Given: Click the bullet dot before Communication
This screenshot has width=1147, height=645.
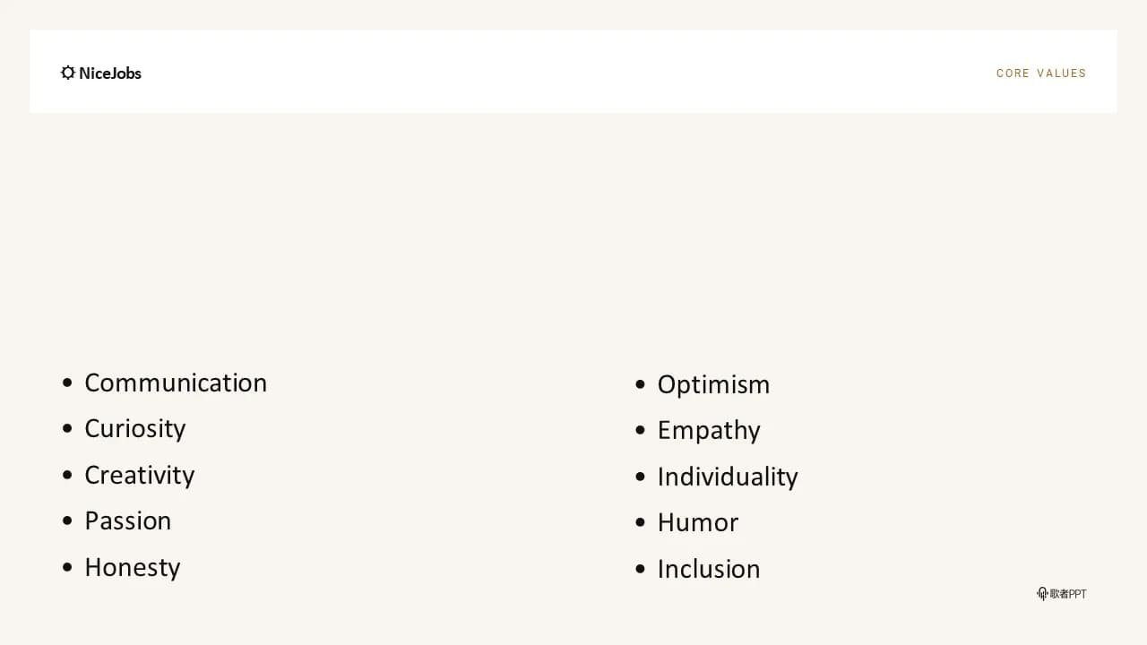Looking at the screenshot, I should [67, 383].
